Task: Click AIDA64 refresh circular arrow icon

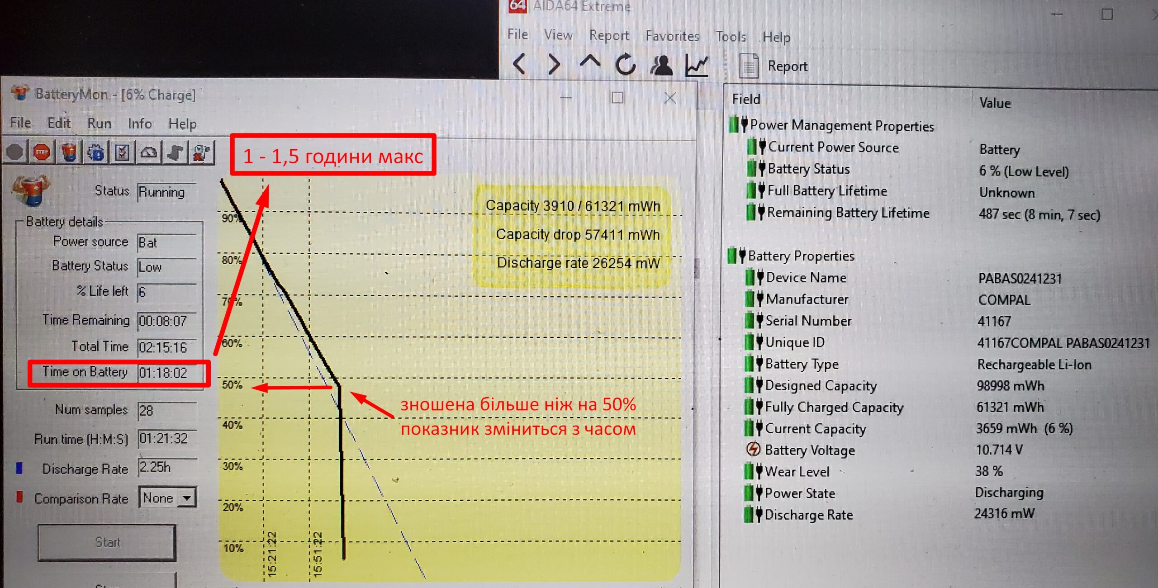Action: coord(626,64)
